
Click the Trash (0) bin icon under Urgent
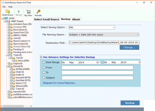(14, 89)
